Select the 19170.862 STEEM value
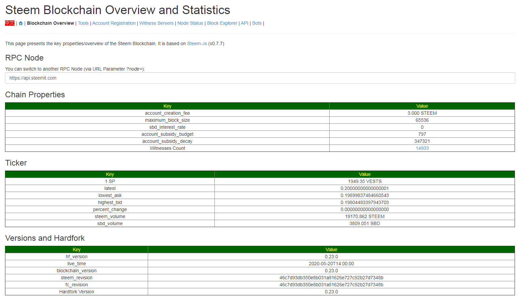This screenshot has height=299, width=529. pyautogui.click(x=365, y=216)
